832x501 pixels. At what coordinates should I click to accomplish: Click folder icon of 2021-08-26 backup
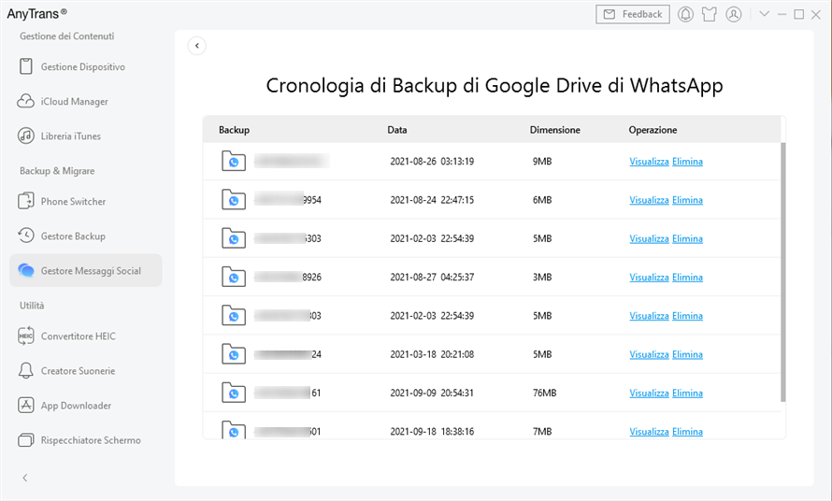click(x=234, y=161)
